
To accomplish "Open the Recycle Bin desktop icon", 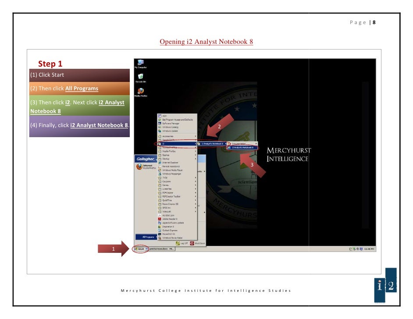I will (x=141, y=78).
